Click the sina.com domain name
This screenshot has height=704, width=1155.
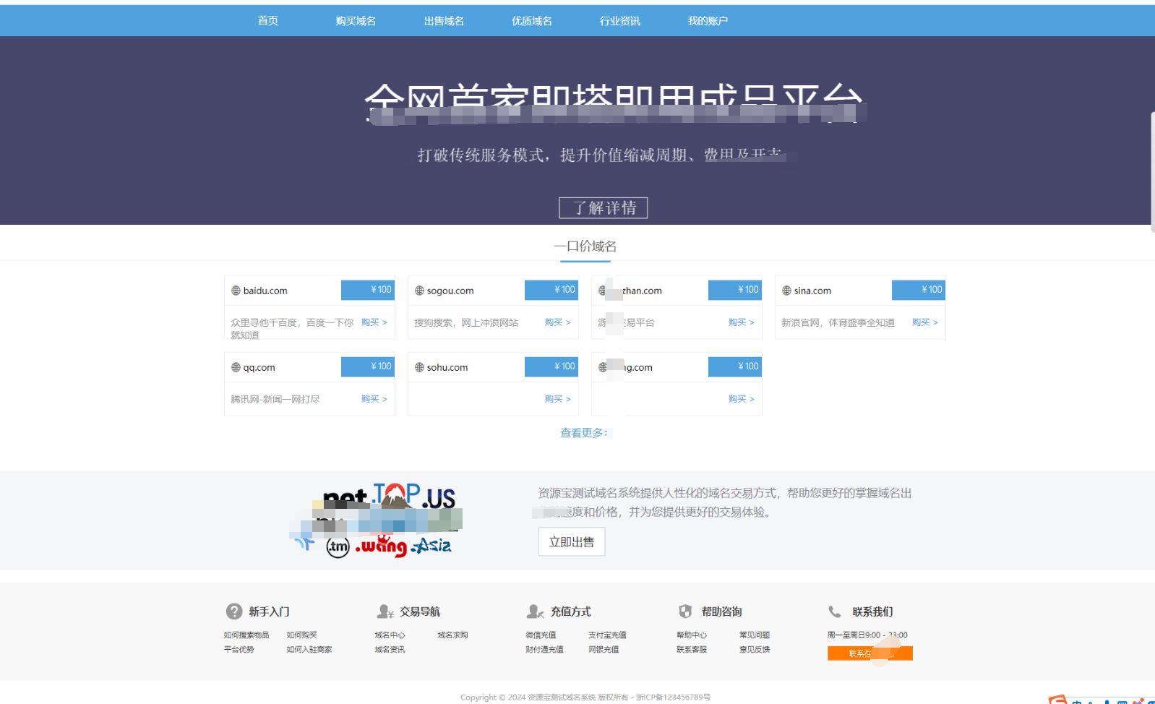point(812,291)
